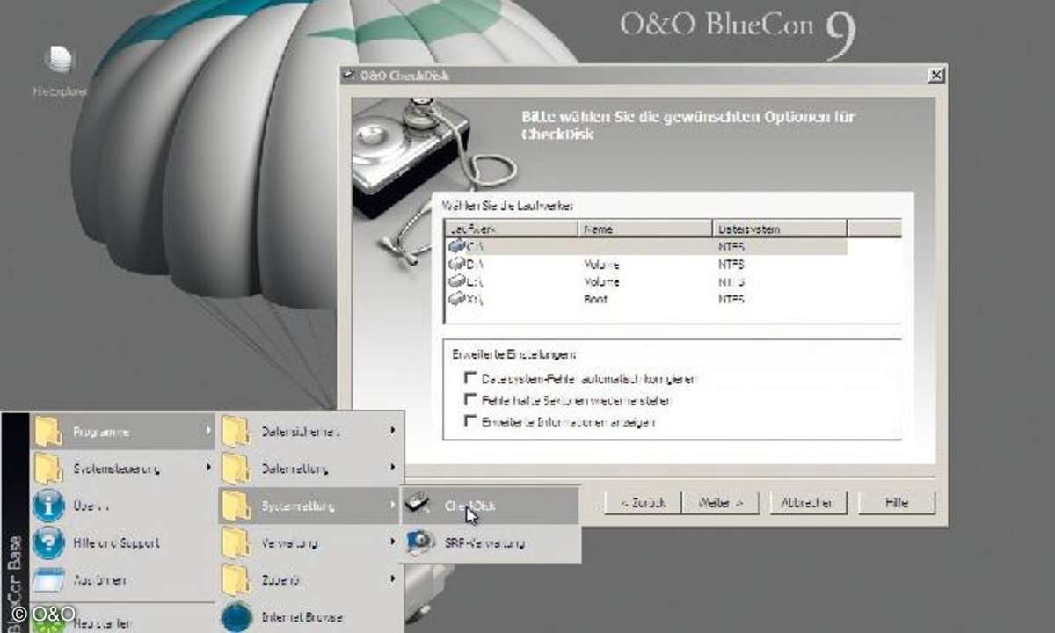Expand the Verwaltung submenu arrow
This screenshot has width=1055, height=633.
pos(393,542)
